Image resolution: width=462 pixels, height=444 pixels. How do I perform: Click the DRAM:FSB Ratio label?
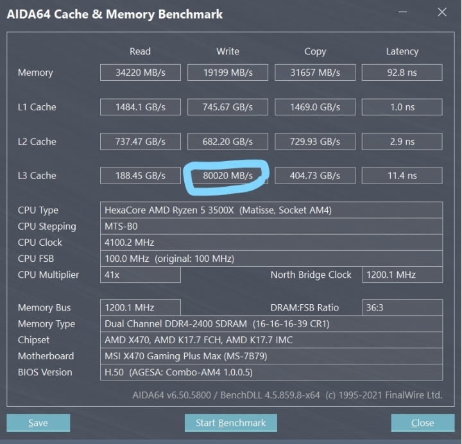coord(305,307)
